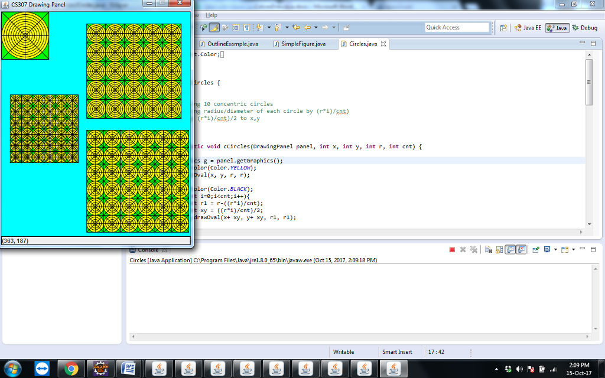Maximize the editor area view

pos(593,44)
